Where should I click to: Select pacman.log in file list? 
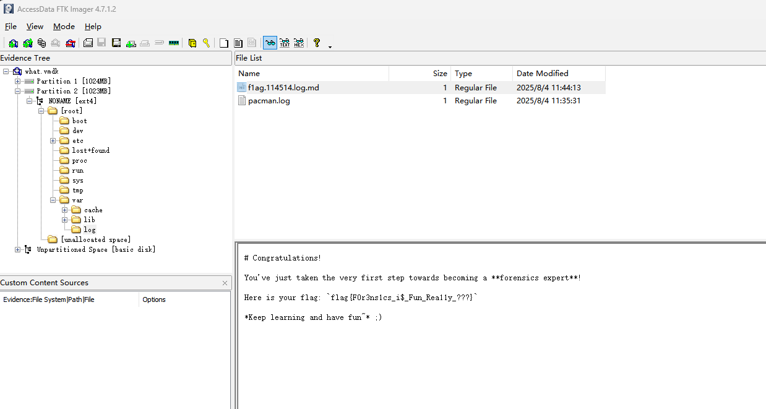click(269, 101)
